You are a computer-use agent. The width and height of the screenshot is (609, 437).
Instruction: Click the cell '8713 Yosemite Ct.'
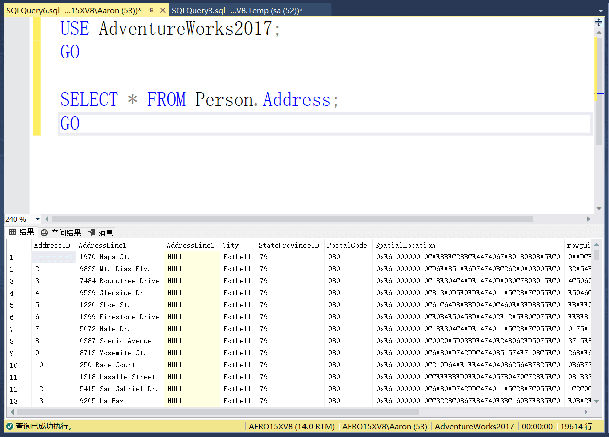120,353
